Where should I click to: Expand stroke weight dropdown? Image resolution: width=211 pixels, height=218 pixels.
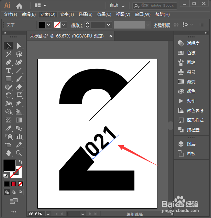pos(109,25)
